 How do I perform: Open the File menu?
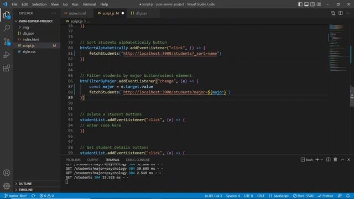point(14,4)
